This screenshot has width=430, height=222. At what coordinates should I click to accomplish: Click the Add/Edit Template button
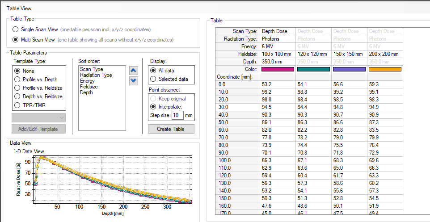pyautogui.click(x=38, y=129)
